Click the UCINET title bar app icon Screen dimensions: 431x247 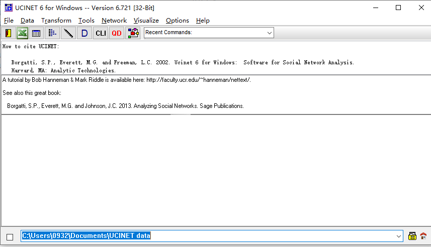point(9,8)
